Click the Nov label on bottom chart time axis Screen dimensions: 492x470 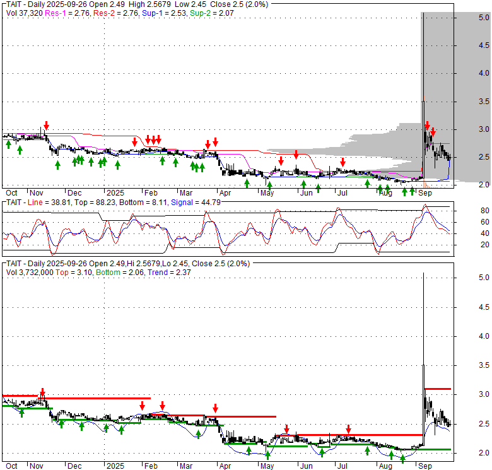pyautogui.click(x=37, y=466)
